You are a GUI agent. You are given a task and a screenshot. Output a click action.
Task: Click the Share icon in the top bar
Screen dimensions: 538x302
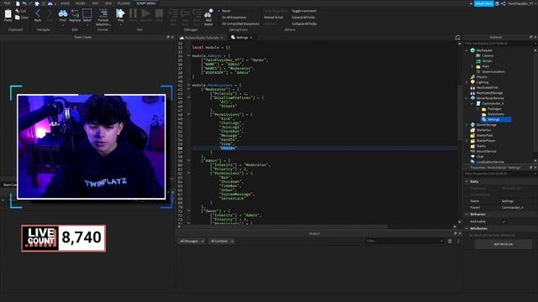coord(504,3)
